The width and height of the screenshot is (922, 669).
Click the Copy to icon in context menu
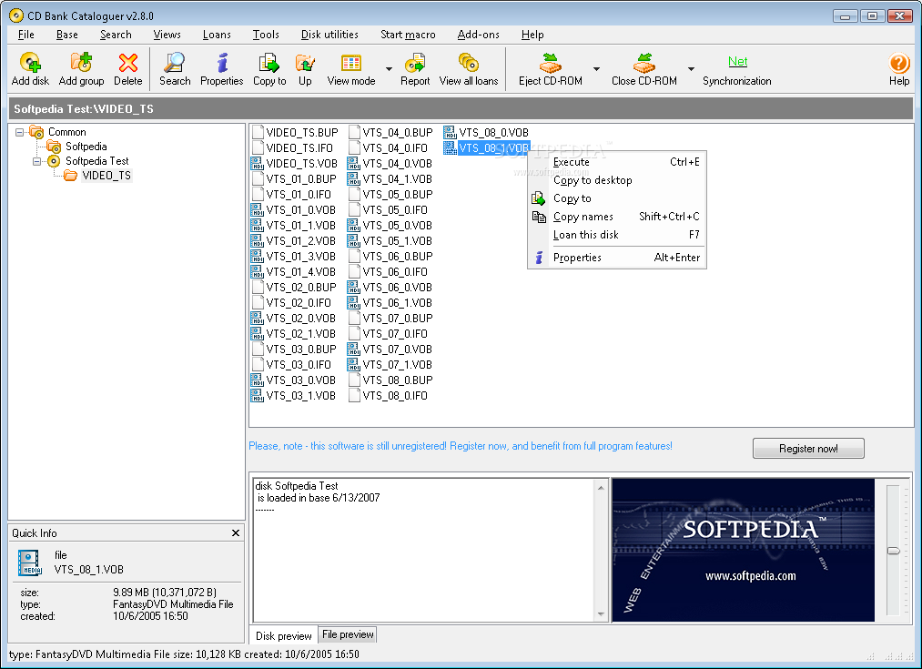pos(538,198)
